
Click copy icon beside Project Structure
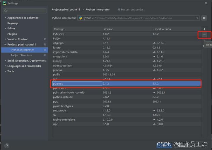(45, 55)
